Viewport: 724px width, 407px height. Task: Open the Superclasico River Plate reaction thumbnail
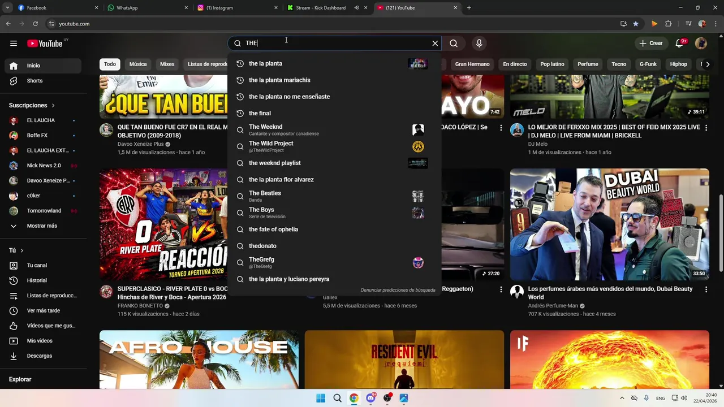tap(163, 224)
